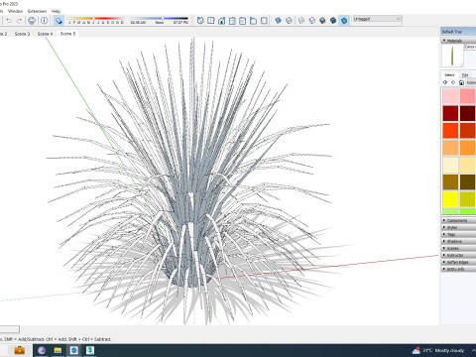This screenshot has width=476, height=357.
Task: Open the Window menu
Action: (15, 11)
